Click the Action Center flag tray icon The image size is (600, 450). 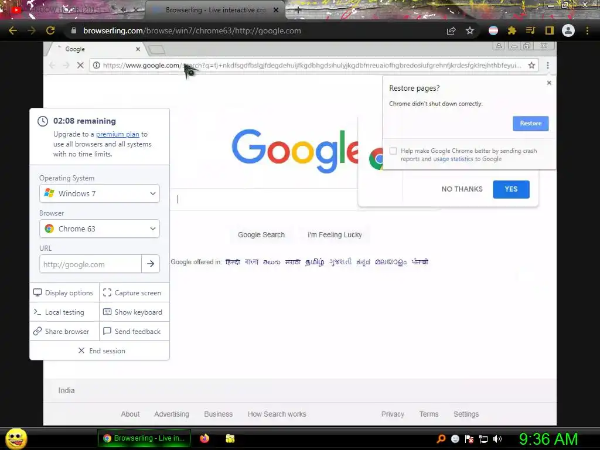point(469,439)
